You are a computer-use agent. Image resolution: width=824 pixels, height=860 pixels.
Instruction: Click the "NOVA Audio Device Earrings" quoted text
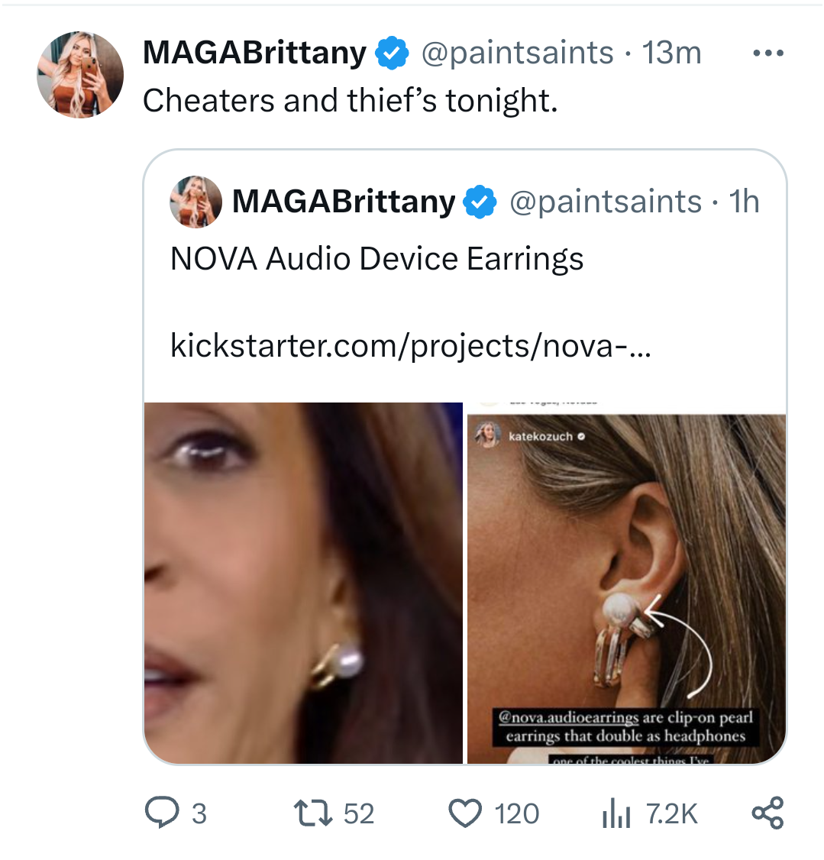coord(376,259)
